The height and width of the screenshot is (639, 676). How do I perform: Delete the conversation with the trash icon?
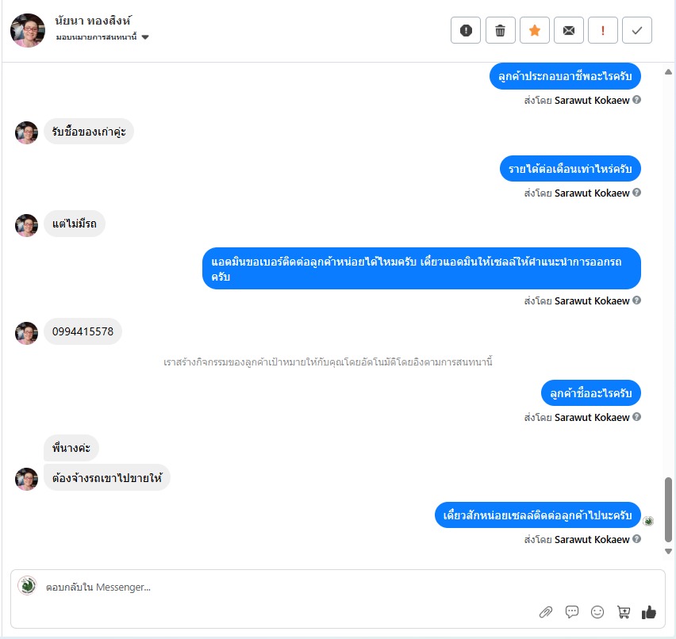(x=500, y=30)
